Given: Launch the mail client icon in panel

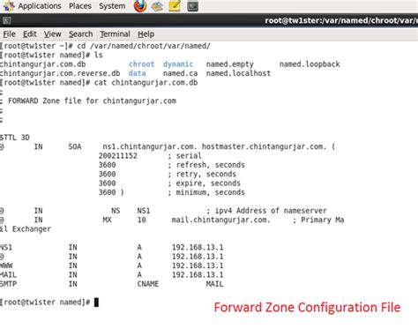Looking at the screenshot, I should 157,6.
